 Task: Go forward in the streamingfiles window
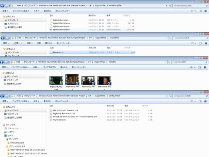[7, 6]
